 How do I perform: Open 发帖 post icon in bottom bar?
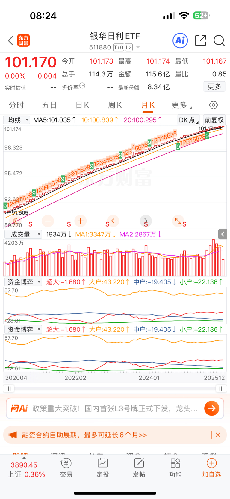click(x=139, y=468)
